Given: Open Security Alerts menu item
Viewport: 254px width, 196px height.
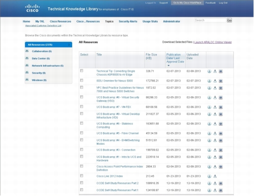Looking at the screenshot, I should point(128,22).
